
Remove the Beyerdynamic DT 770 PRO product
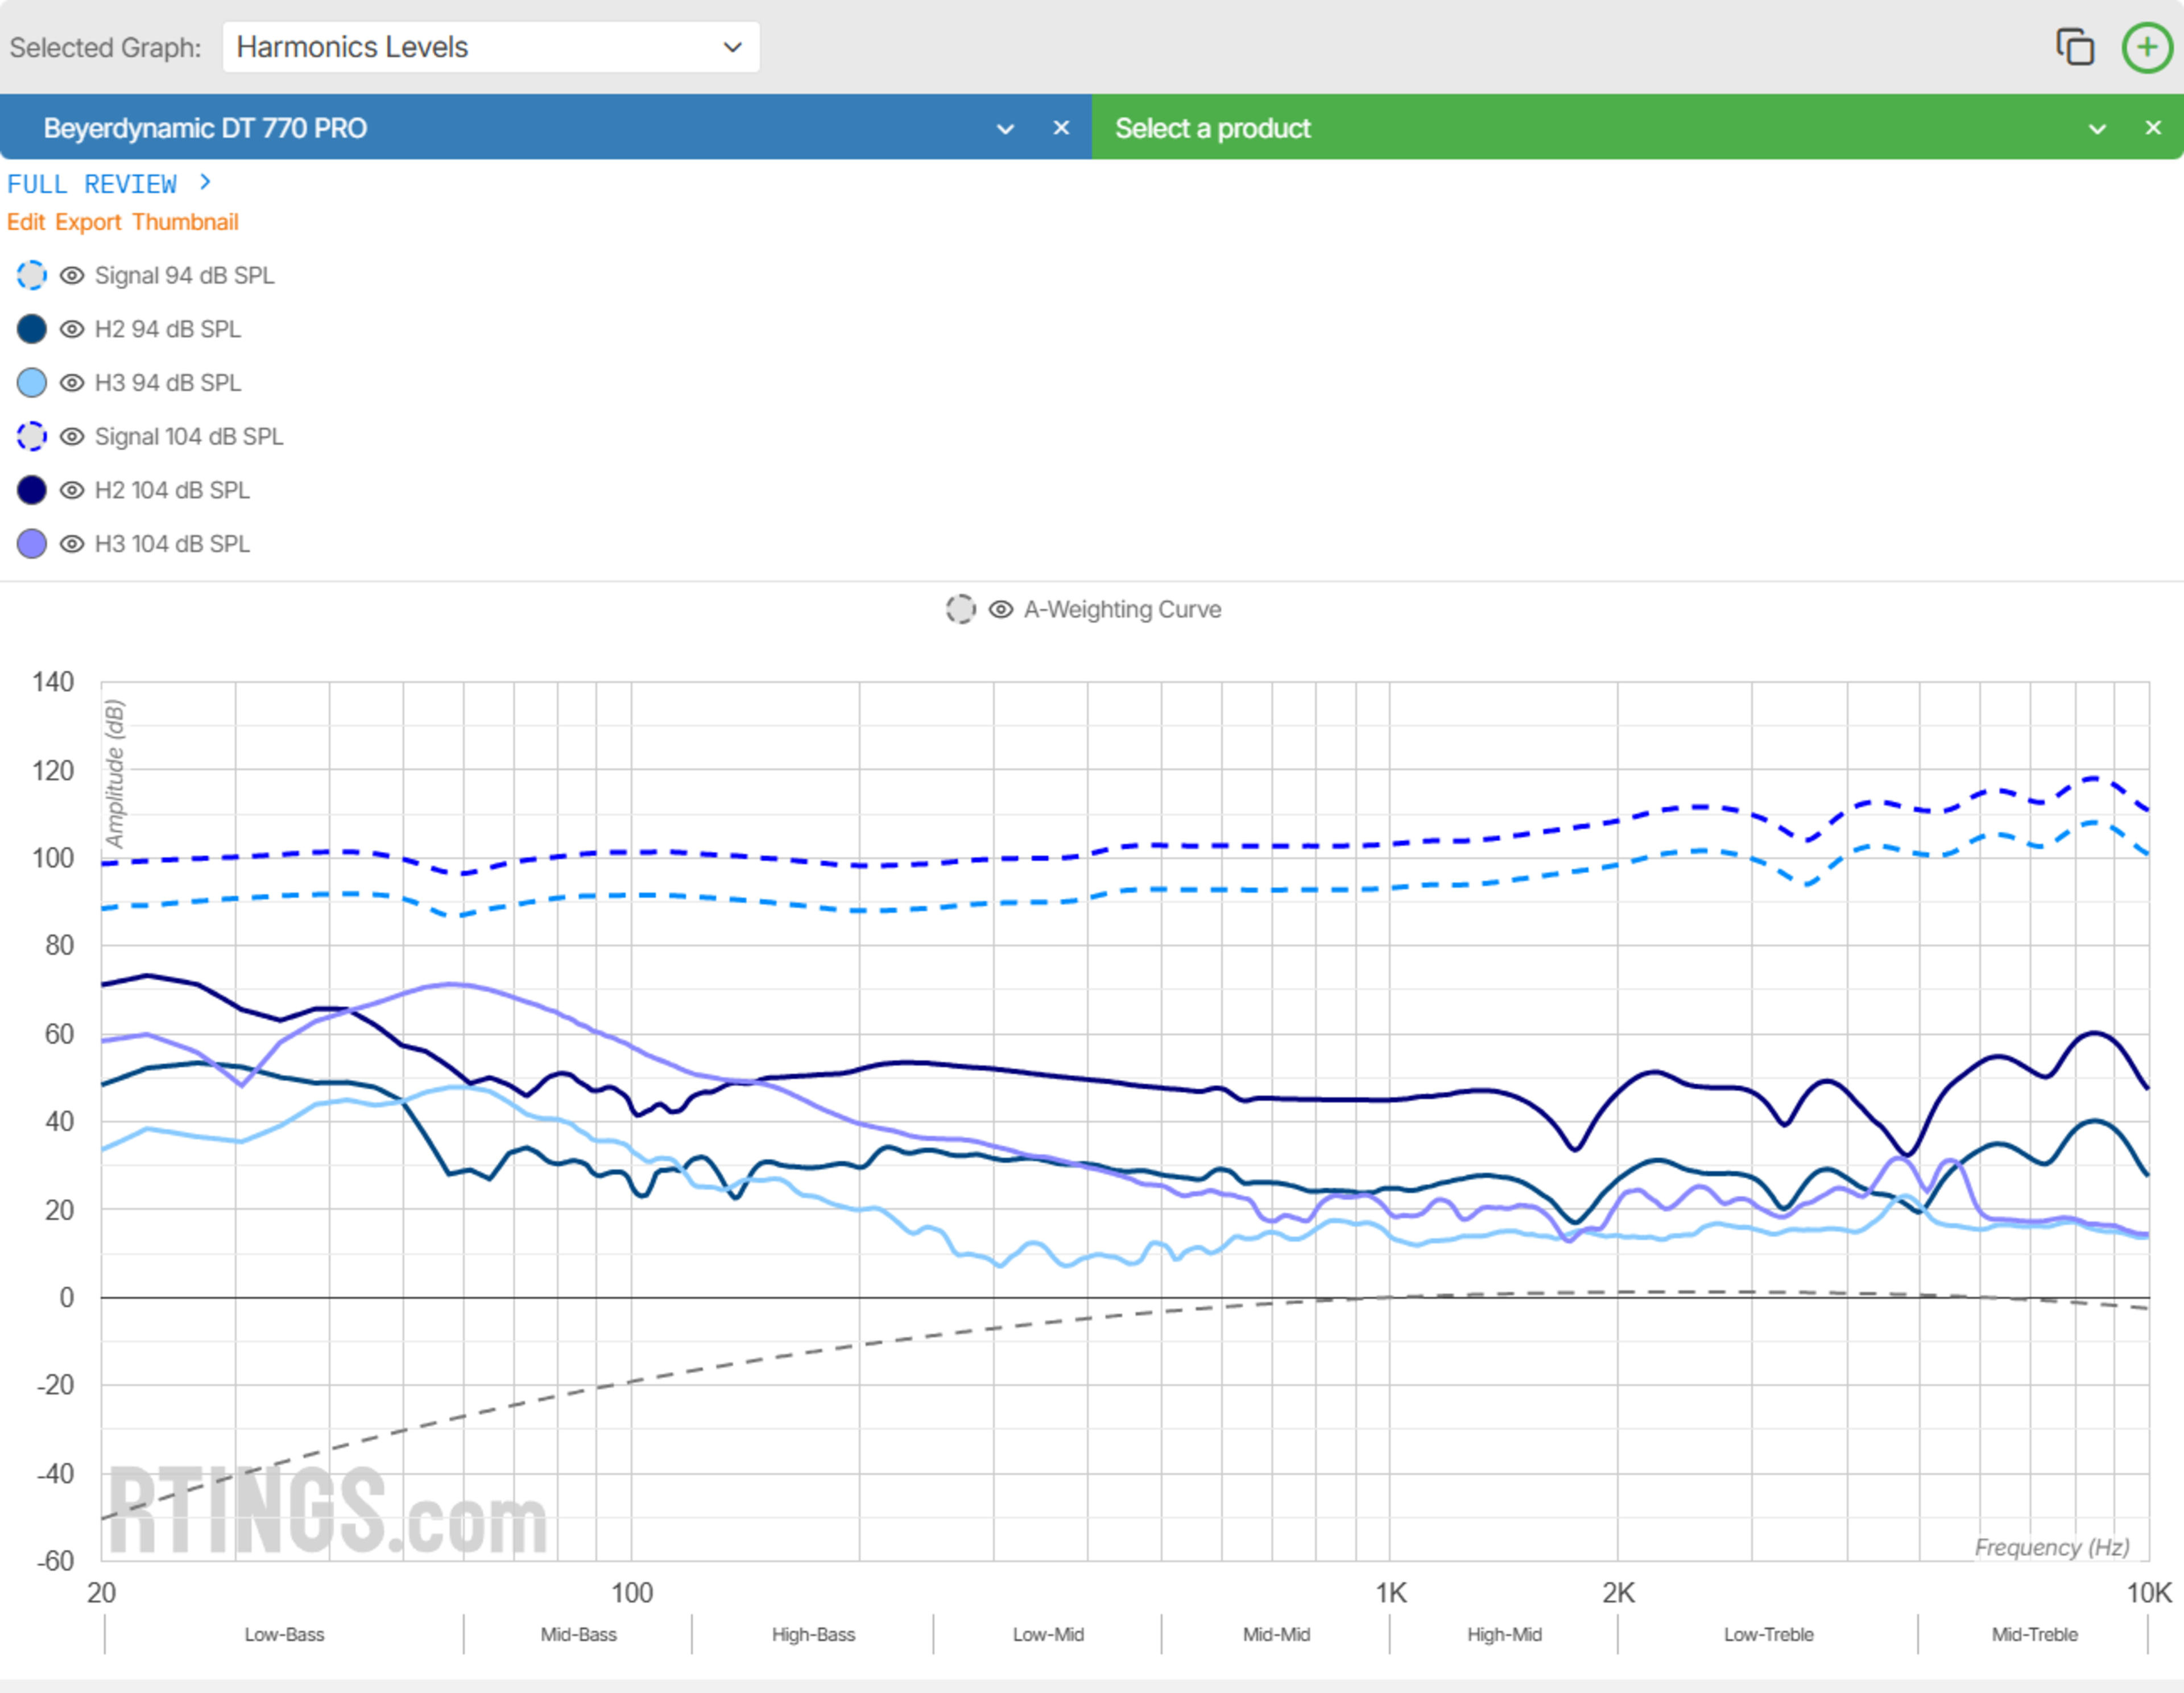point(1061,128)
